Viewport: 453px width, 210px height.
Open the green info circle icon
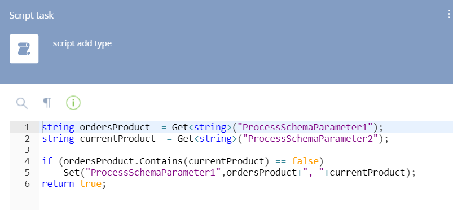click(x=73, y=103)
